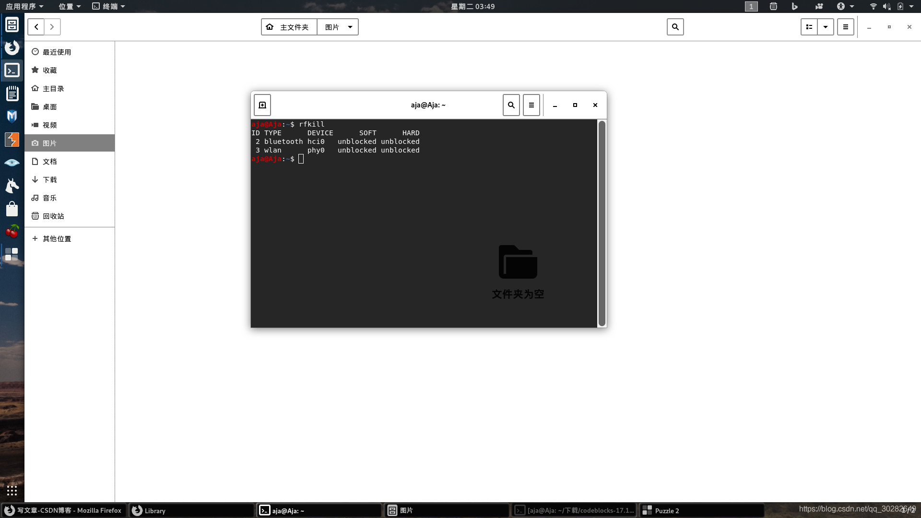
Task: Select 下载 in the sidebar
Action: coord(50,179)
